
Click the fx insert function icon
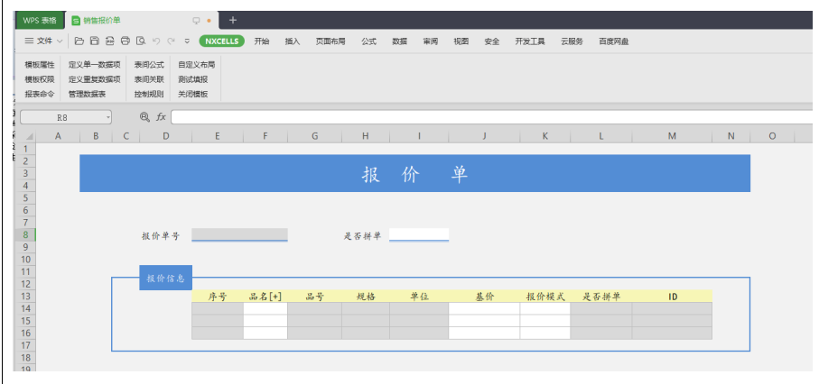coord(161,117)
